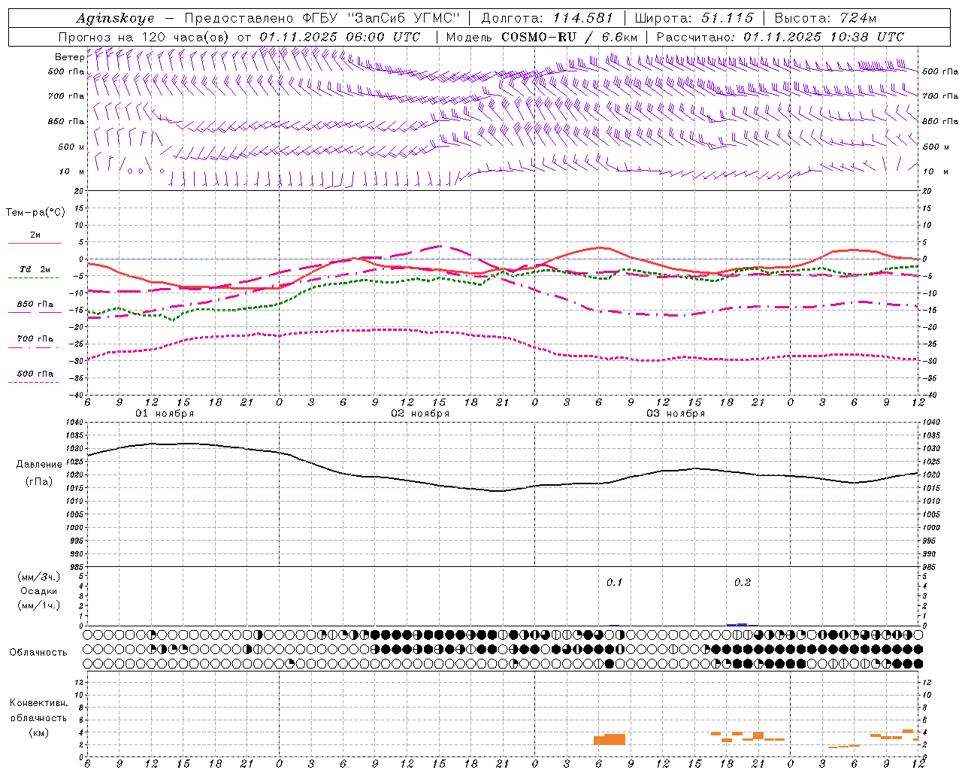962x770 pixels.
Task: Click the (гПа) unit under Давление
Action: [39, 481]
